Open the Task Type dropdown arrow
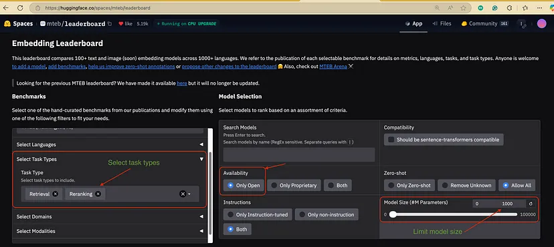This screenshot has width=554, height=247. point(189,194)
